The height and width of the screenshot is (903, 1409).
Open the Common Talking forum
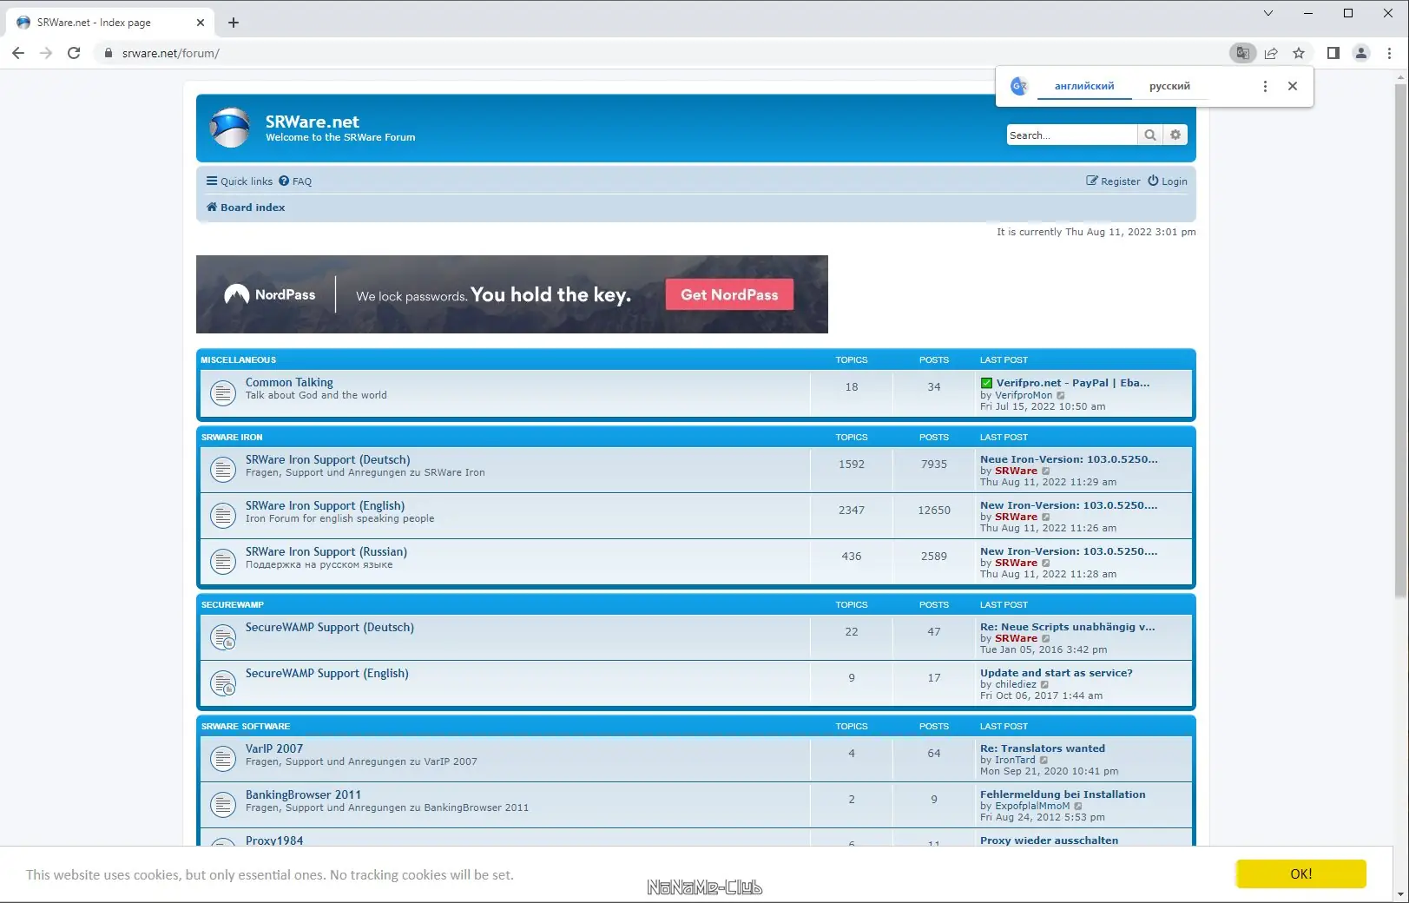pyautogui.click(x=289, y=382)
